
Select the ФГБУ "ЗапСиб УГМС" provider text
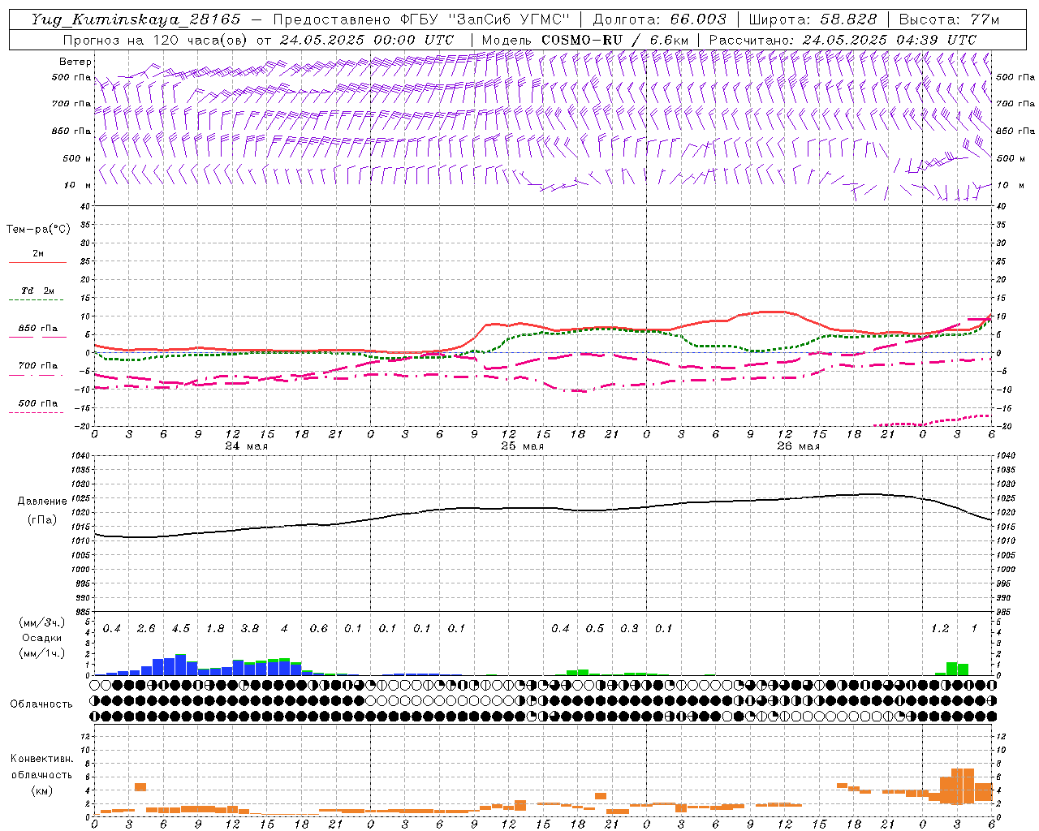[485, 19]
